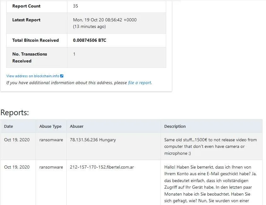Image resolution: width=266 pixels, height=205 pixels.
Task: Select the transactions received value 1
Action: coord(74,54)
